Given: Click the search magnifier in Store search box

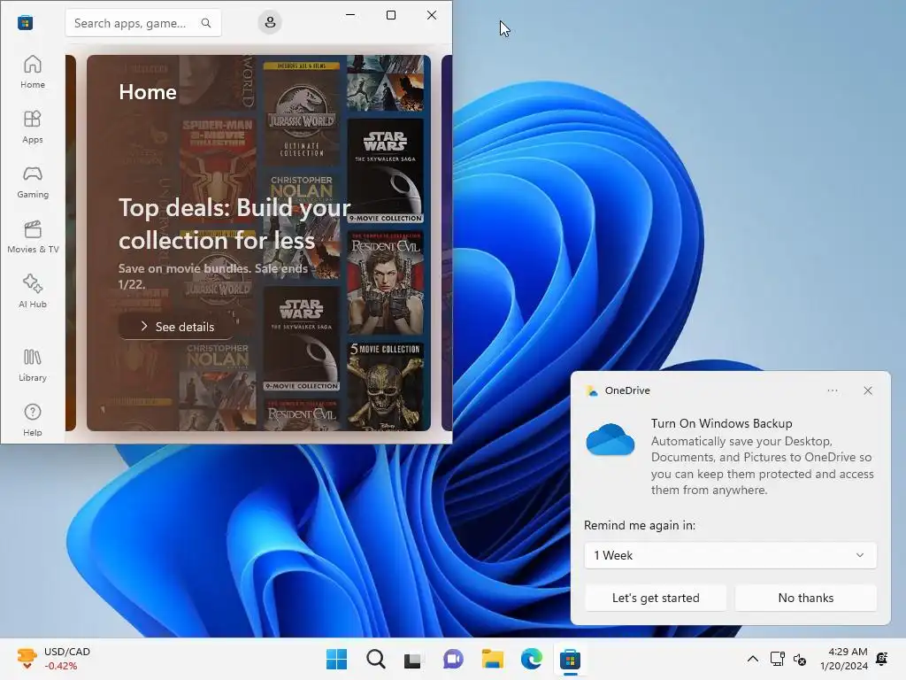Looking at the screenshot, I should coord(205,23).
